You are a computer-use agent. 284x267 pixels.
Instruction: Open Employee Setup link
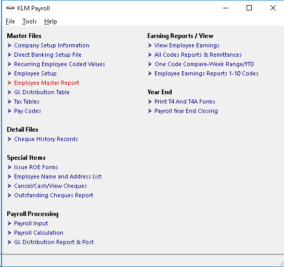coord(35,73)
